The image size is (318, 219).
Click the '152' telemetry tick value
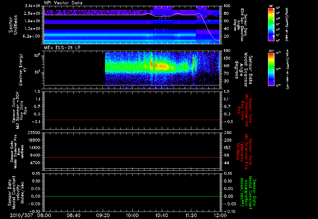click(x=228, y=148)
